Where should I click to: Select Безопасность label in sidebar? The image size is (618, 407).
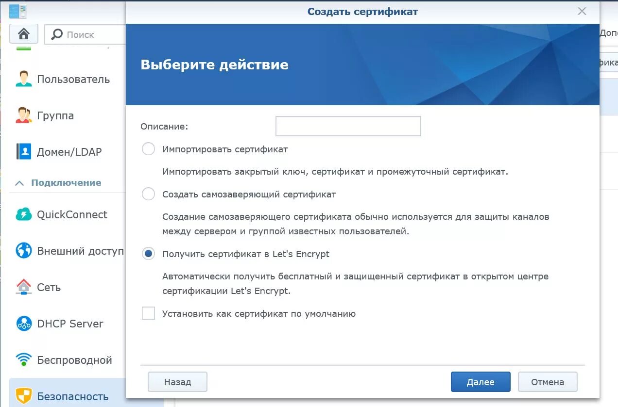[72, 396]
